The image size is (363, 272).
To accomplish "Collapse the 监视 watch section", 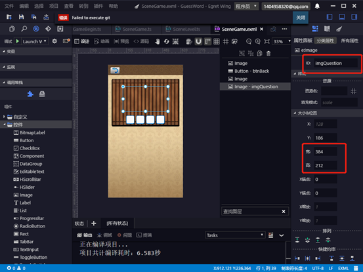I will point(4,67).
